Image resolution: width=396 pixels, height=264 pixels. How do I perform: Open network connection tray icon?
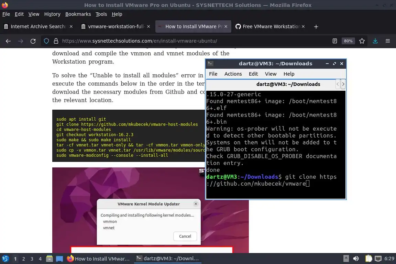(378, 259)
